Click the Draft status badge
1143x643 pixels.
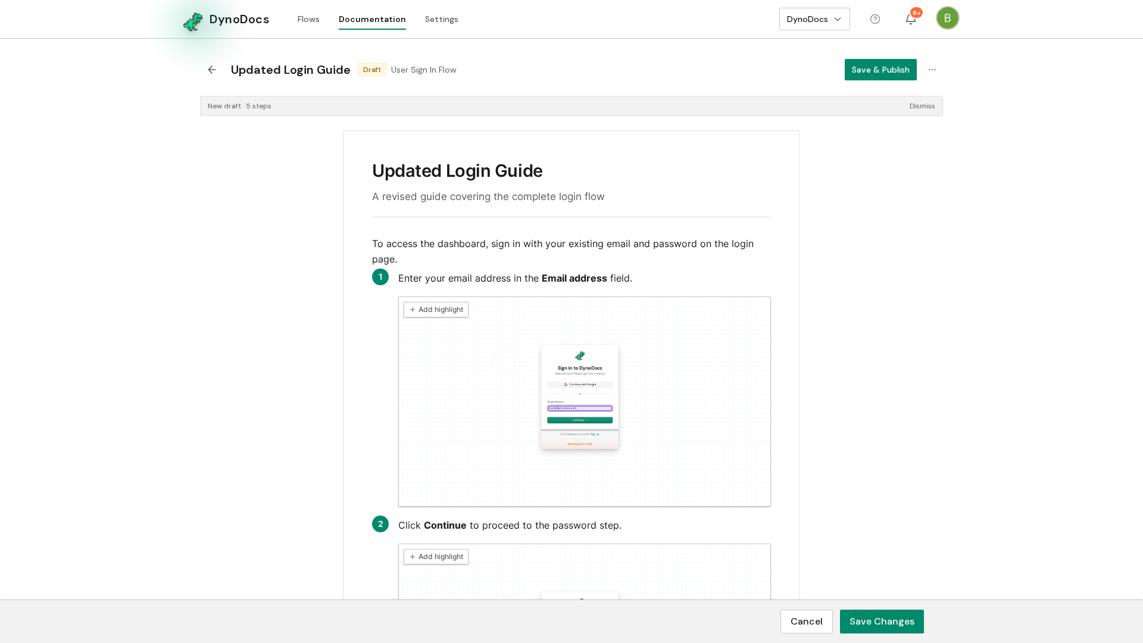coord(372,70)
